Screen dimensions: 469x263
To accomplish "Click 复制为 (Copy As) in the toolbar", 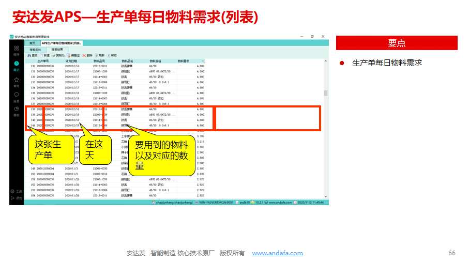I will tap(58, 55).
